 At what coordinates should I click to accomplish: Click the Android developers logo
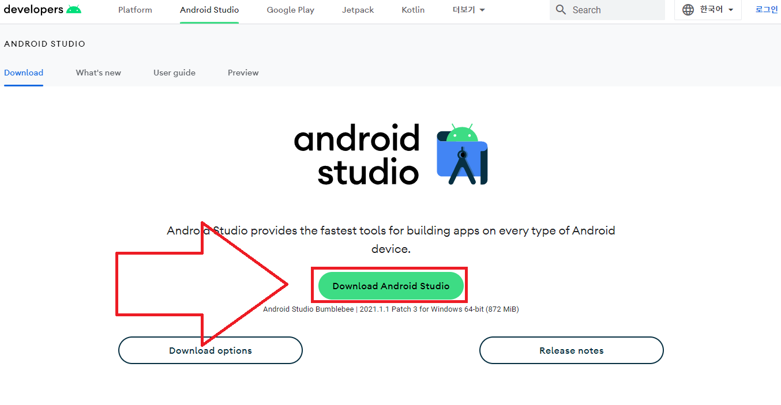point(43,10)
